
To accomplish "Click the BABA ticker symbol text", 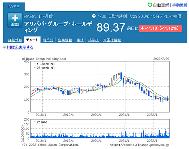I will click(30, 16).
